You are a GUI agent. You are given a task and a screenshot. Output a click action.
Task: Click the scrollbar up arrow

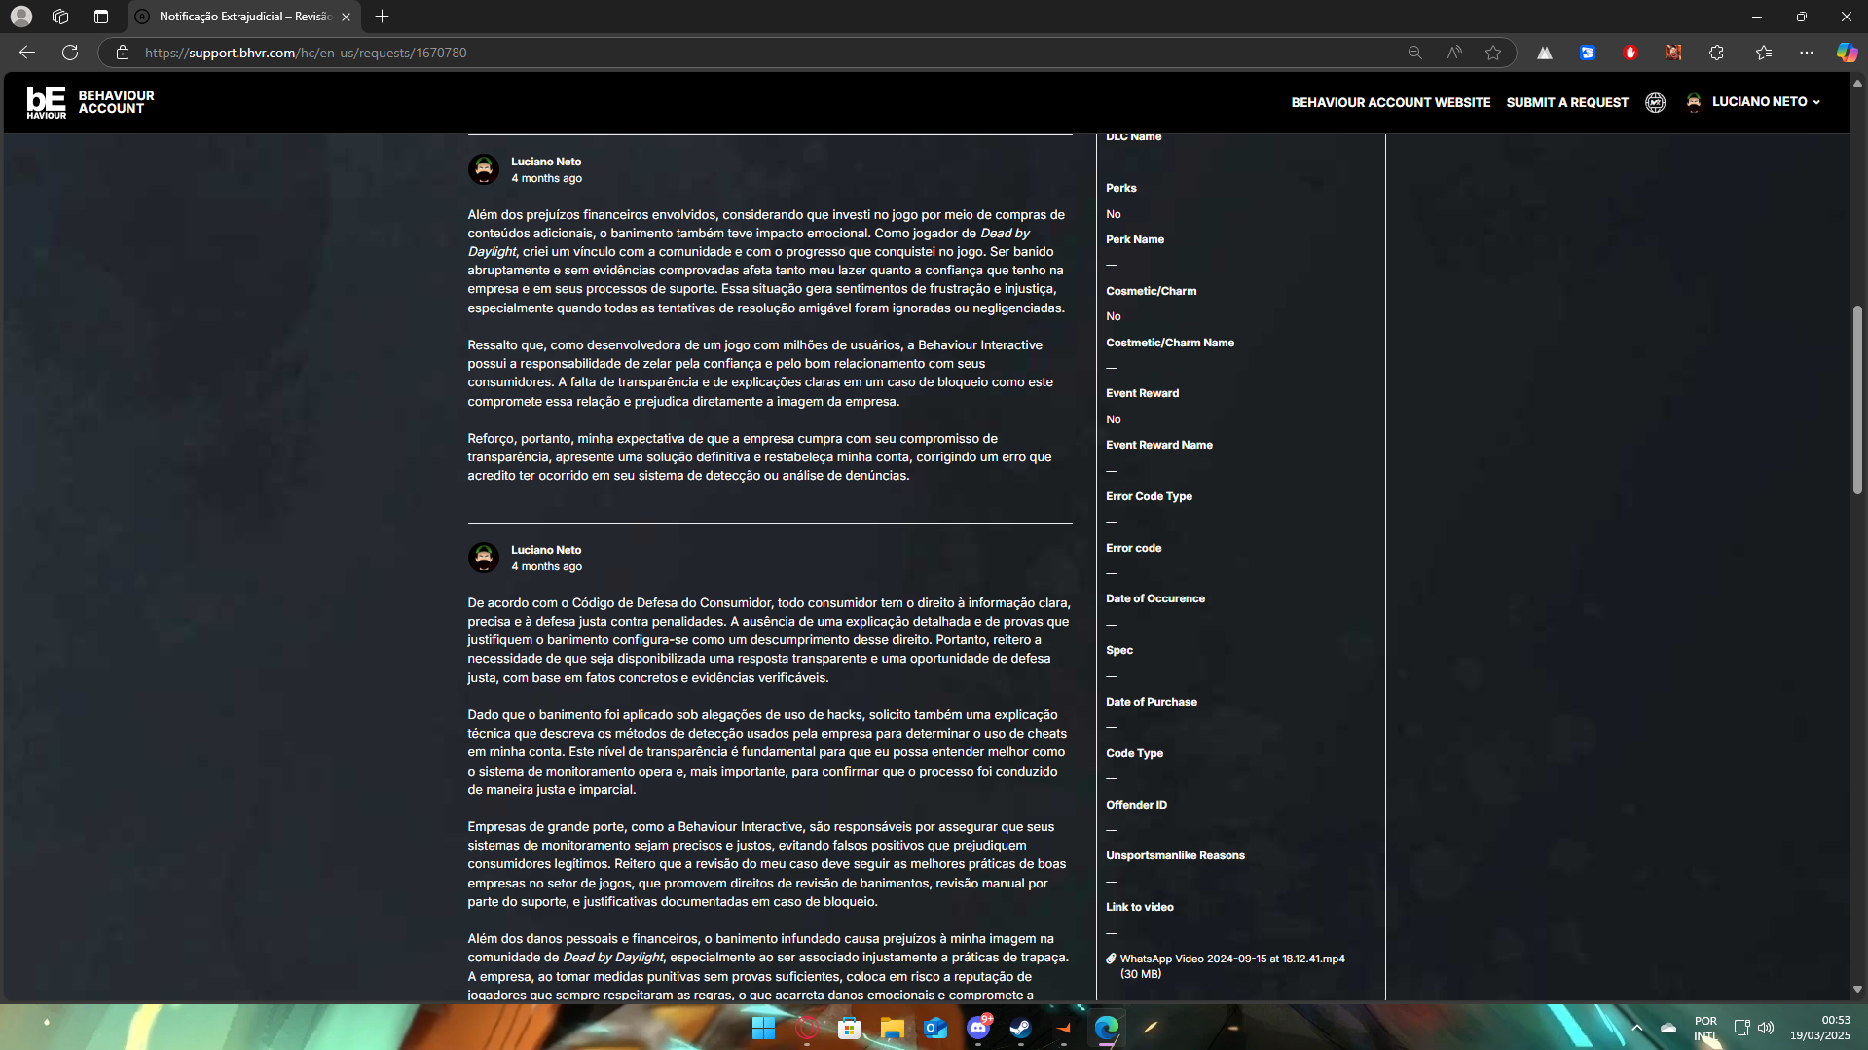1857,83
